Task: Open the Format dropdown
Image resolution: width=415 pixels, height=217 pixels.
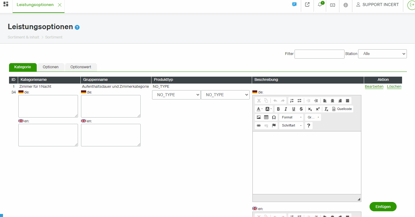Action: click(x=291, y=117)
